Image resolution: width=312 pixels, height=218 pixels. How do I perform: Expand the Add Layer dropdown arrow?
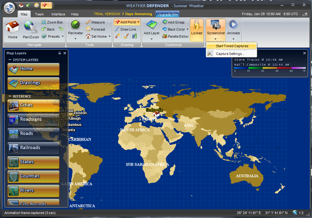click(x=152, y=39)
